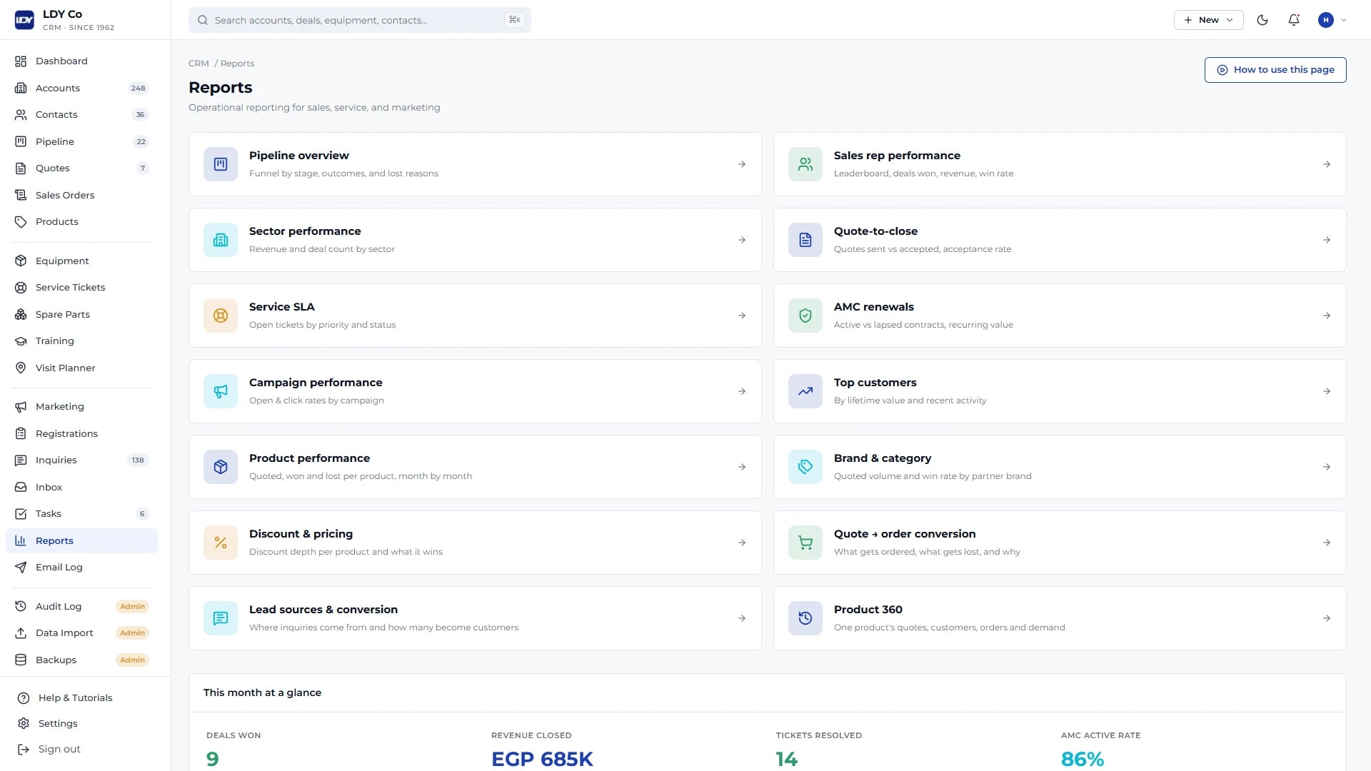Image resolution: width=1371 pixels, height=771 pixels.
Task: Click the Quote order conversion cart icon
Action: (x=805, y=543)
